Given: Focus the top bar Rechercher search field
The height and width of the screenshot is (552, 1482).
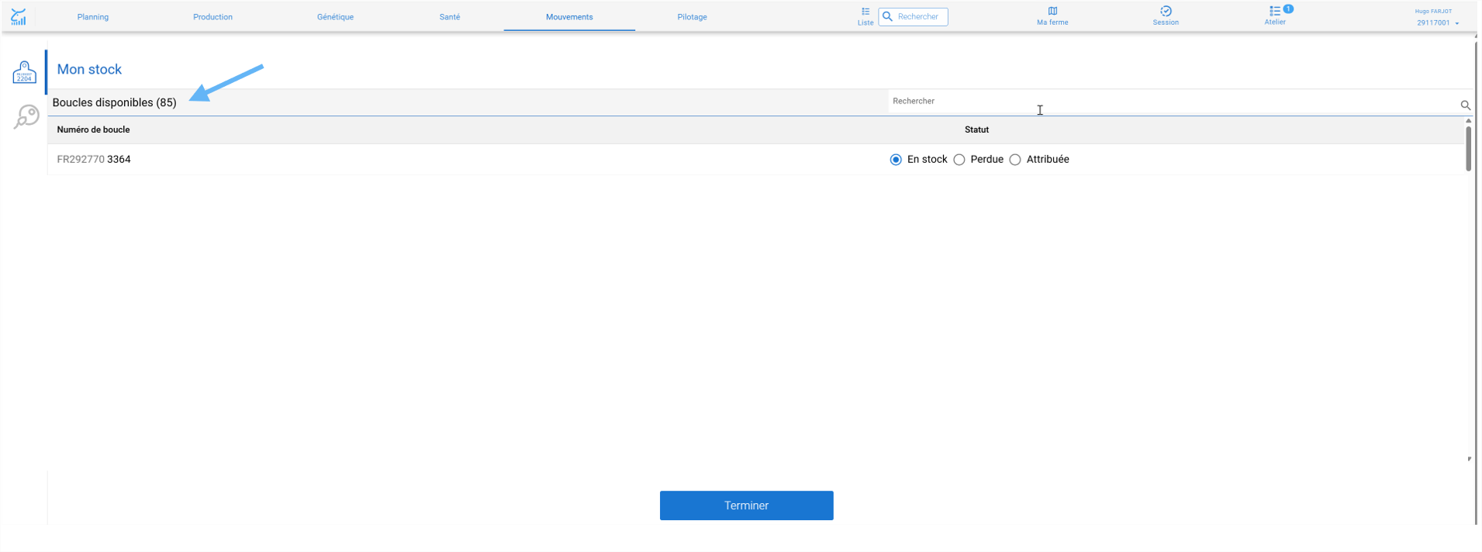Looking at the screenshot, I should tap(913, 16).
